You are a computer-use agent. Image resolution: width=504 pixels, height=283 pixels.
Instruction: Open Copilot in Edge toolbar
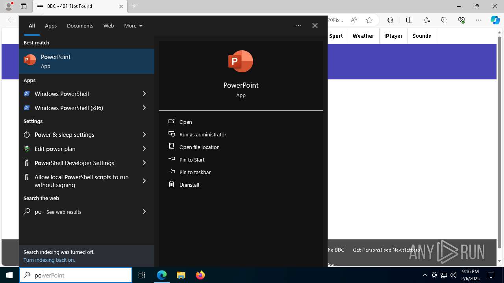click(495, 20)
